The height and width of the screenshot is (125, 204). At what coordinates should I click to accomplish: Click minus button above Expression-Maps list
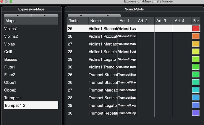coord(44,15)
